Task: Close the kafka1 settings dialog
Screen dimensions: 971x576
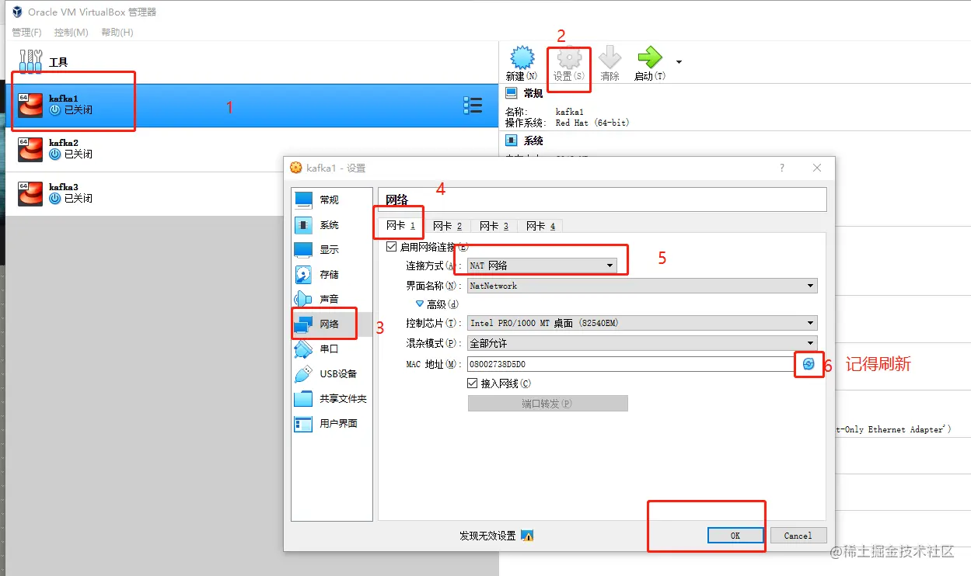Action: [817, 168]
